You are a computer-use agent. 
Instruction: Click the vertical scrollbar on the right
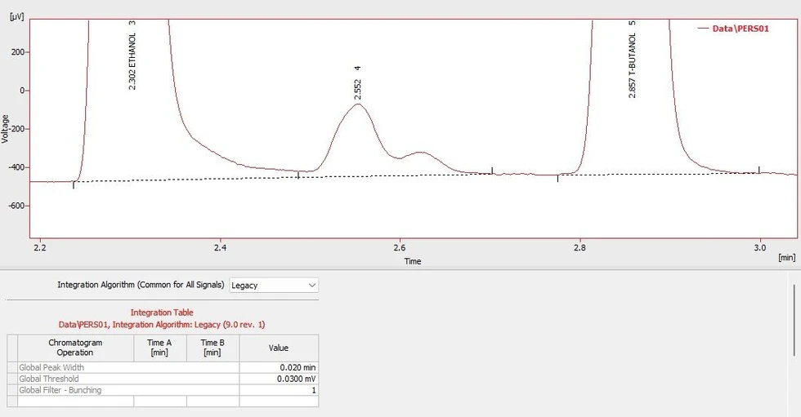794,318
